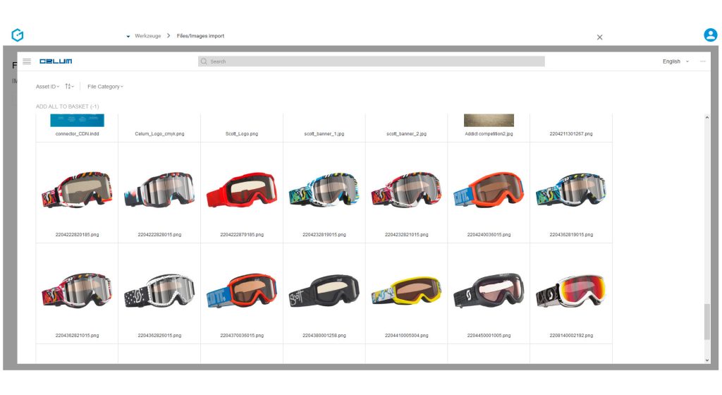Click the magnifier icon in search bar
Image resolution: width=722 pixels, height=395 pixels.
[x=204, y=61]
